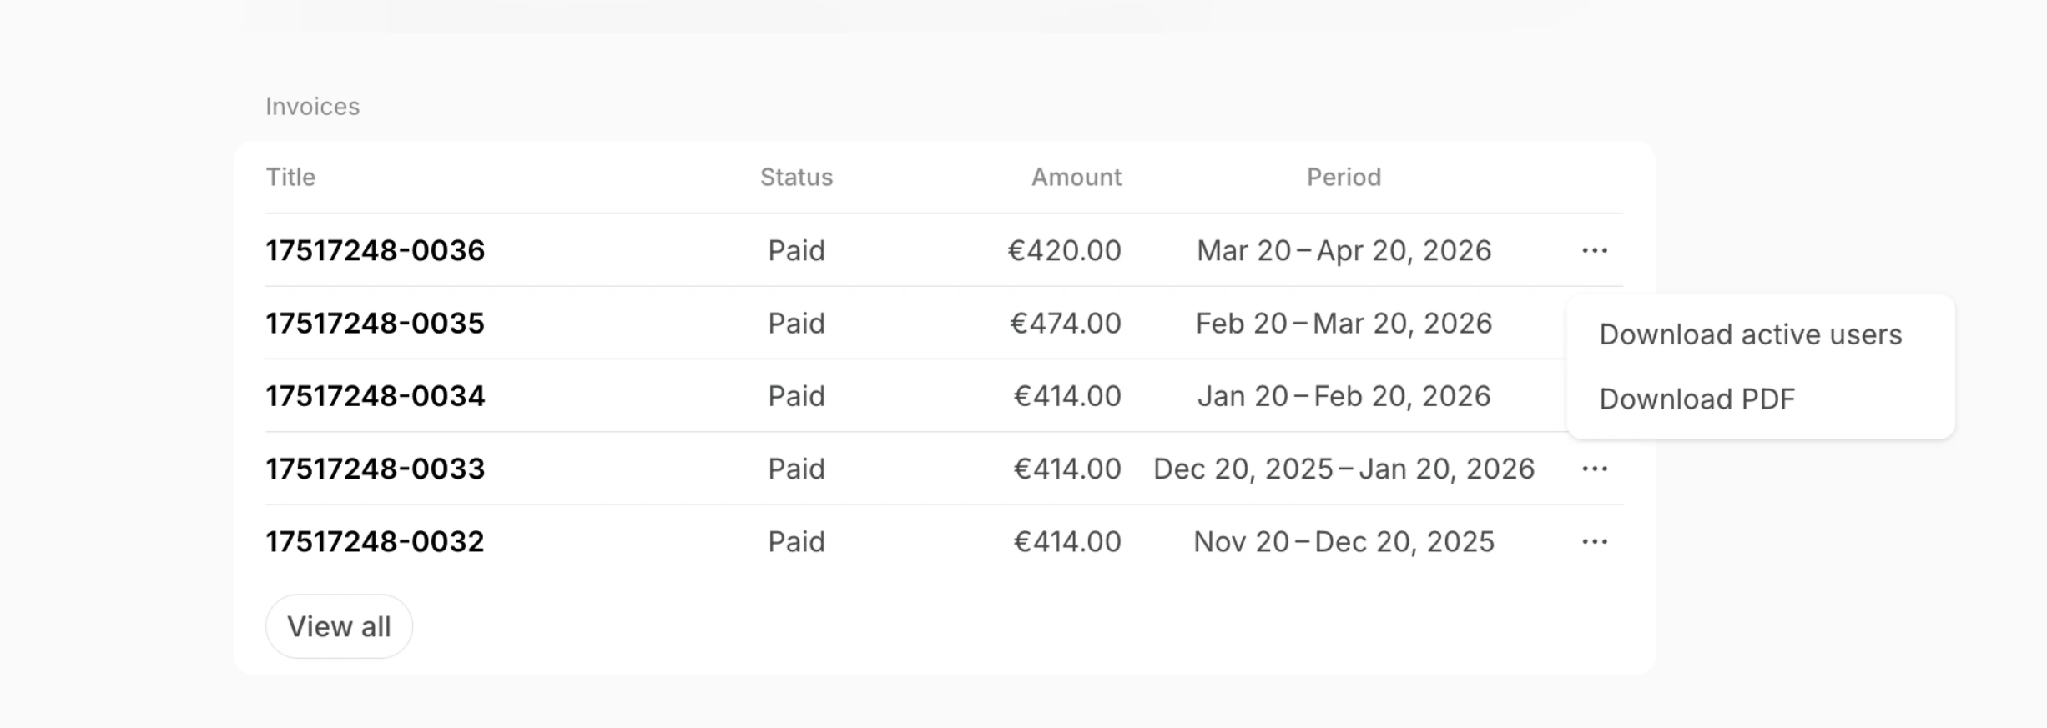Click the View all invoices button
Screen dimensions: 2047x728
tap(339, 626)
